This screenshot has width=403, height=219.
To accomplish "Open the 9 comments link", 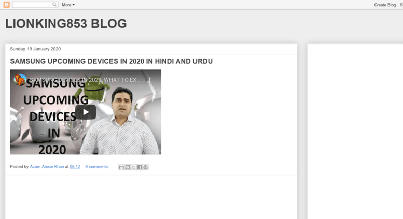I will pos(97,167).
